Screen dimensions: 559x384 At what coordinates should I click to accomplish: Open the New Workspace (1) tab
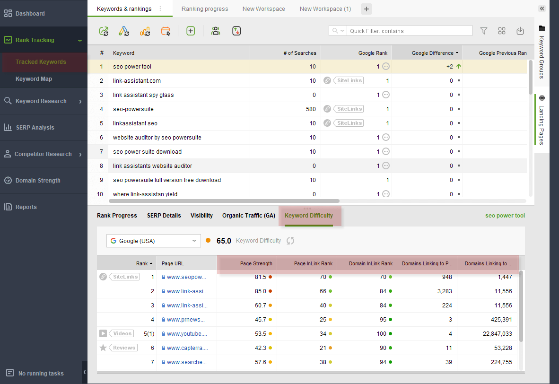tap(325, 9)
